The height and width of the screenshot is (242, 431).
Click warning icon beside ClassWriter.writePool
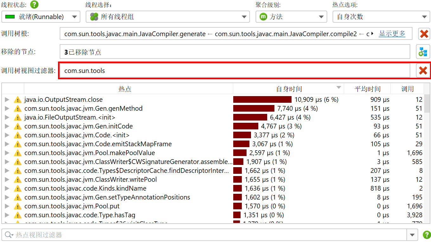pyautogui.click(x=17, y=180)
